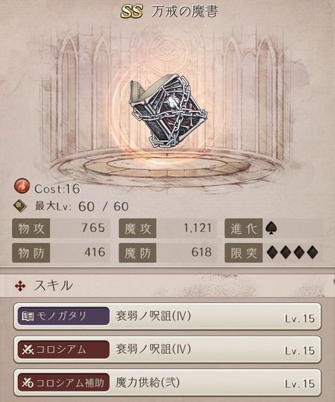Image resolution: width=335 pixels, height=402 pixels.
Task: Click the 魔攻 stat showing 1,121
Action: (167, 228)
